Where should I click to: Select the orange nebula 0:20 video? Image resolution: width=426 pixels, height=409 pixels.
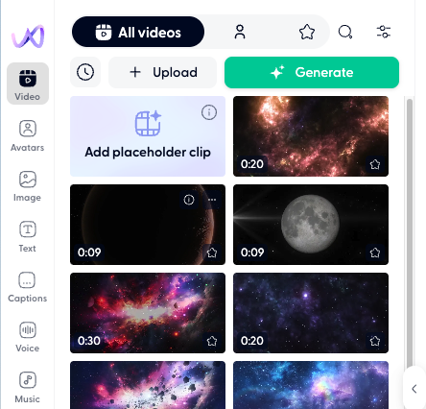311,136
